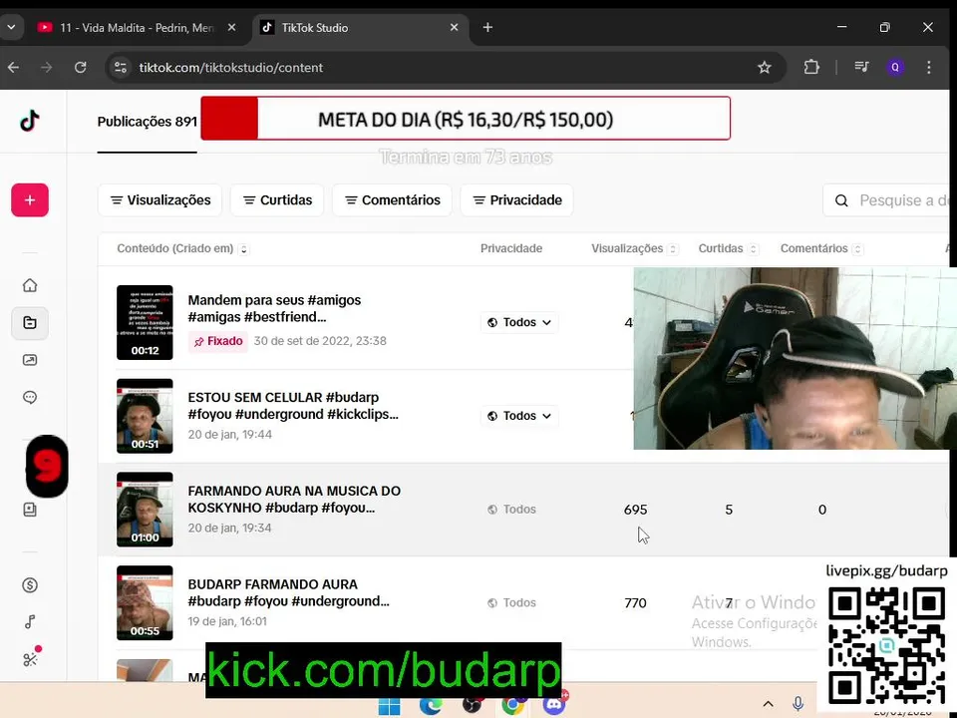957x718 pixels.
Task: Click the Fixado pinned badge
Action: coord(218,341)
